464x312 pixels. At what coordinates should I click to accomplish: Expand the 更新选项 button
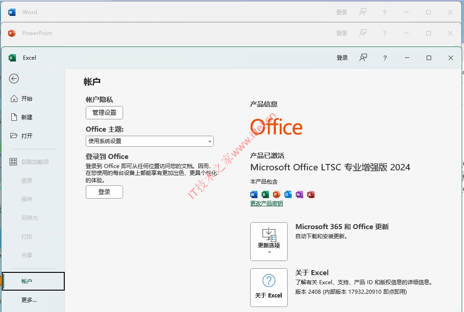(269, 241)
